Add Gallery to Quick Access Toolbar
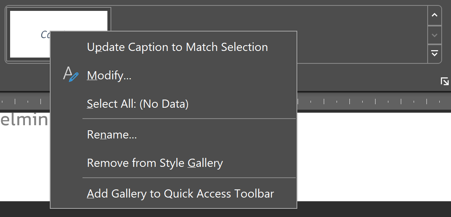 [180, 194]
